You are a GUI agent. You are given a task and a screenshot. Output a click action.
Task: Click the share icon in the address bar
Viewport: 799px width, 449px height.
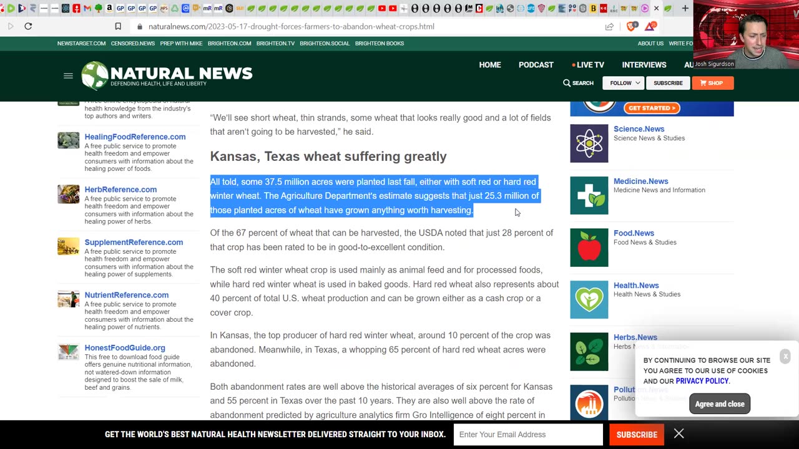[x=609, y=26]
